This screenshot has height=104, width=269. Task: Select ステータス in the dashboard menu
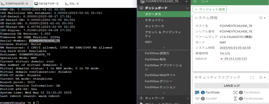164,14
